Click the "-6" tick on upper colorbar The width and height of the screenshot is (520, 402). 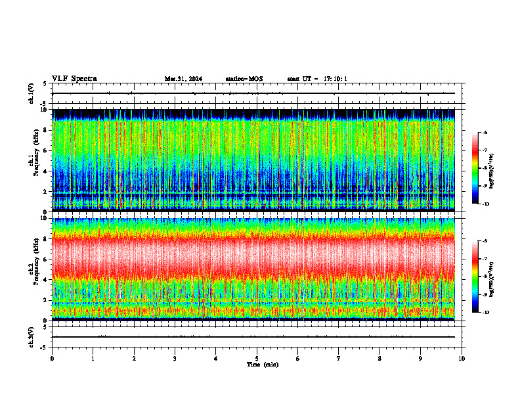[x=485, y=132]
